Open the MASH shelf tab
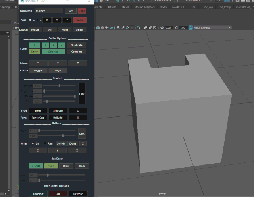254x197 pixels. click(x=125, y=7)
